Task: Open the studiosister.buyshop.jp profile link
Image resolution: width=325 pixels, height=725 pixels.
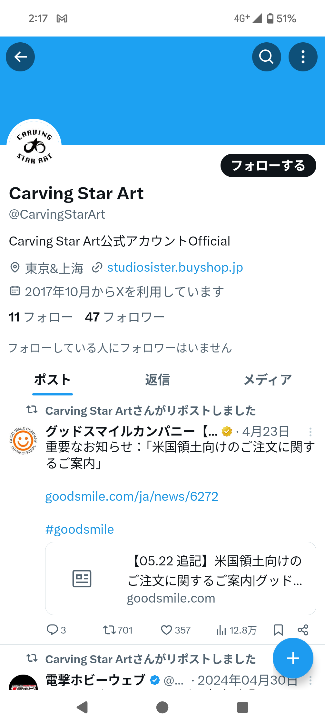Action: point(175,268)
